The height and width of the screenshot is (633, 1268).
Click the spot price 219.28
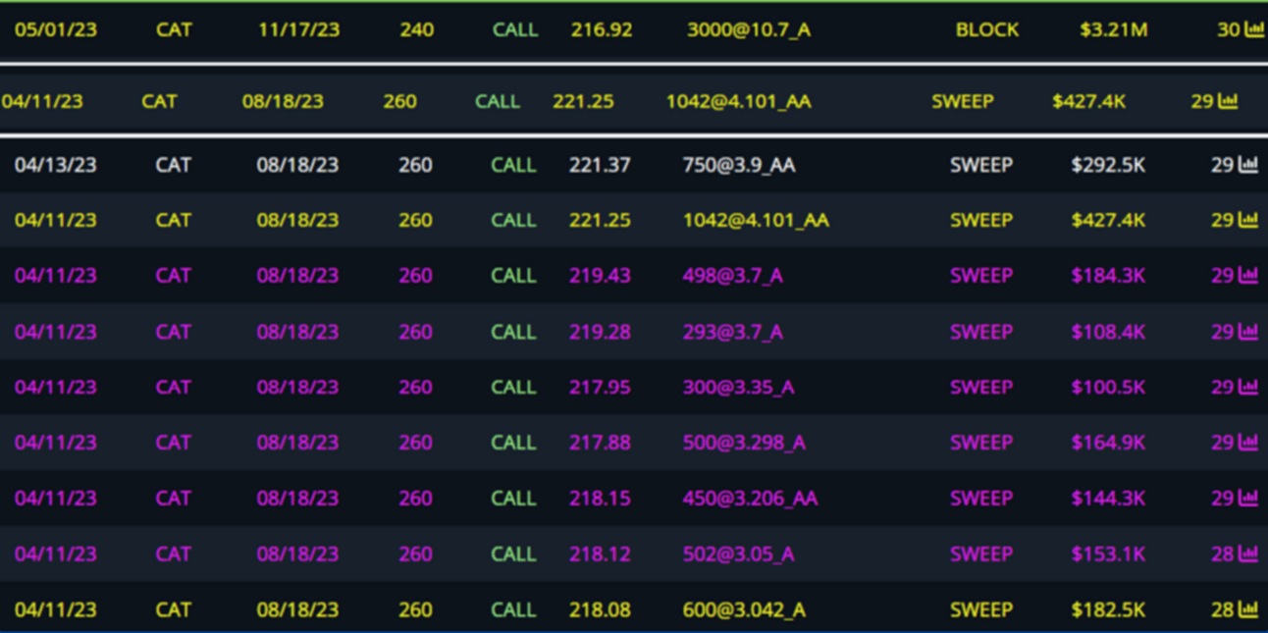point(600,332)
